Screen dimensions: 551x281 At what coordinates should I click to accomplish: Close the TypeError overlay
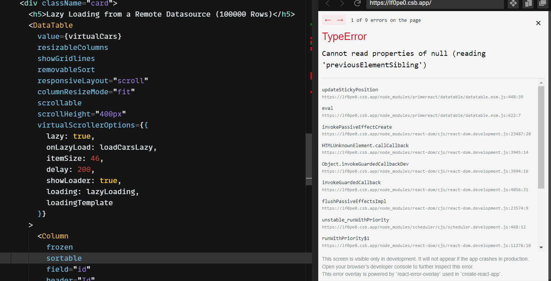[x=538, y=23]
